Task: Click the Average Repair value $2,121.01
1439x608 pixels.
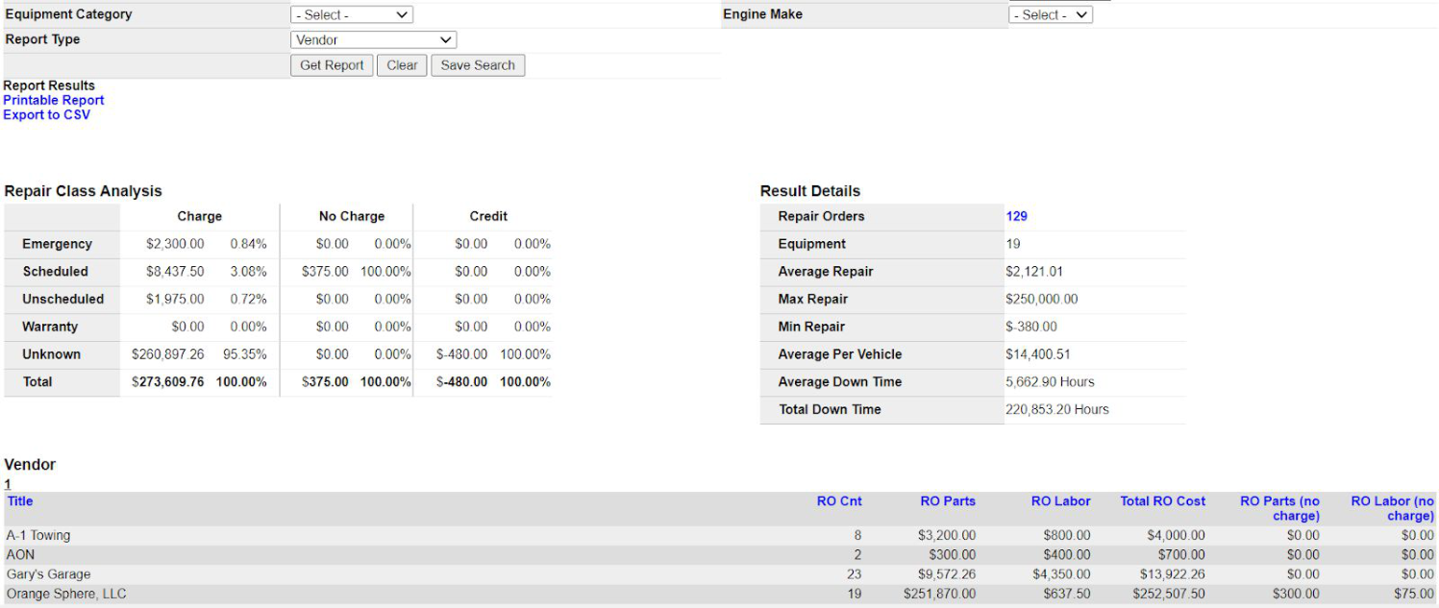Action: [1034, 272]
